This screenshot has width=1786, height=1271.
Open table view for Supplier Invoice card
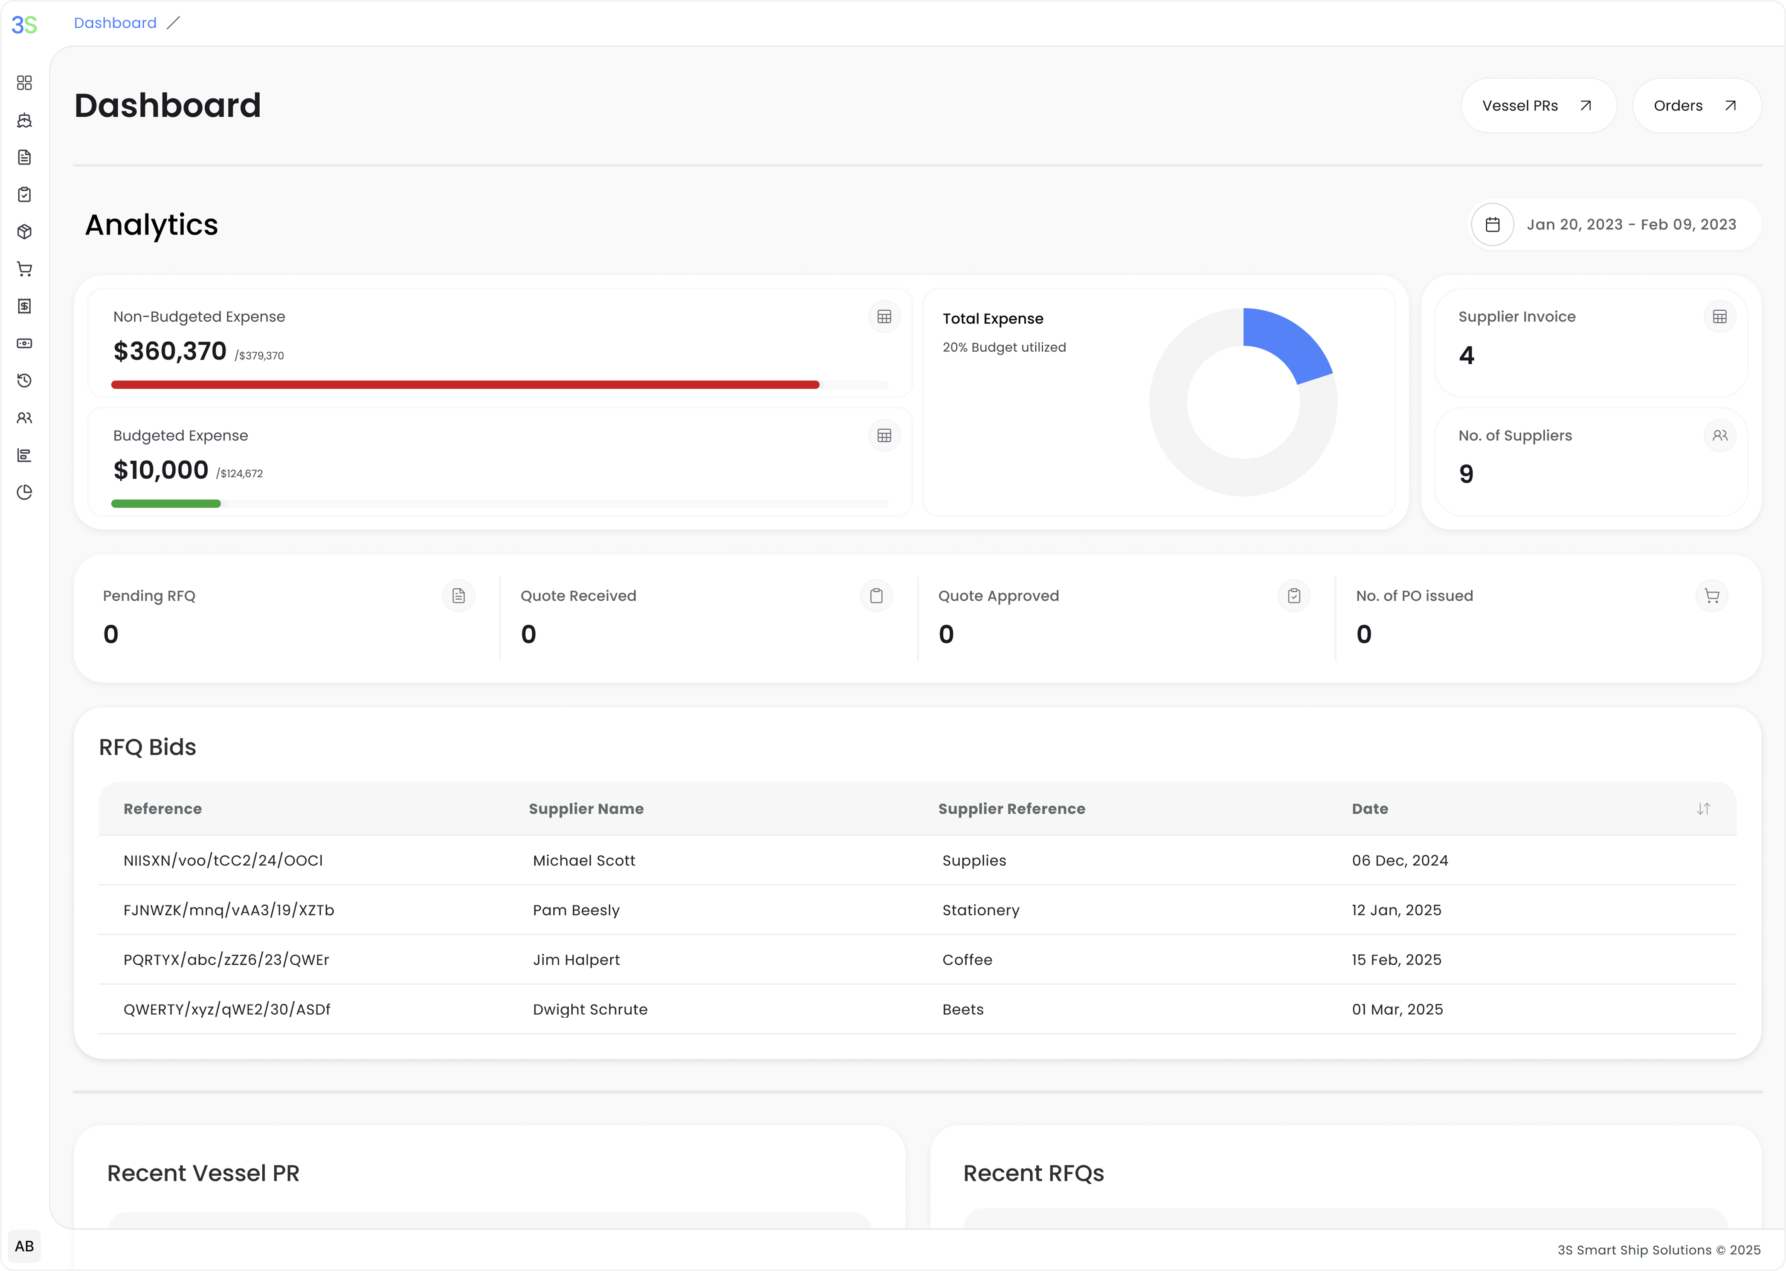pos(1719,317)
